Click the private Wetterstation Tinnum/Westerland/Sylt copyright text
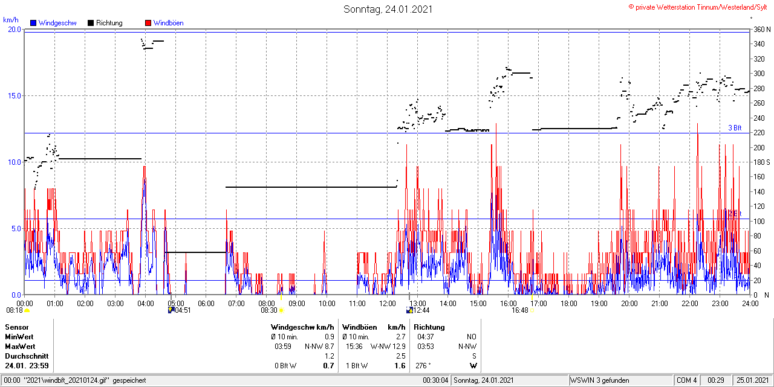774x387 pixels. 698,7
